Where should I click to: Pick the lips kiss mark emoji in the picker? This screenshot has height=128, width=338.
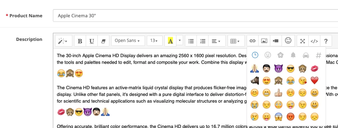(x=314, y=68)
